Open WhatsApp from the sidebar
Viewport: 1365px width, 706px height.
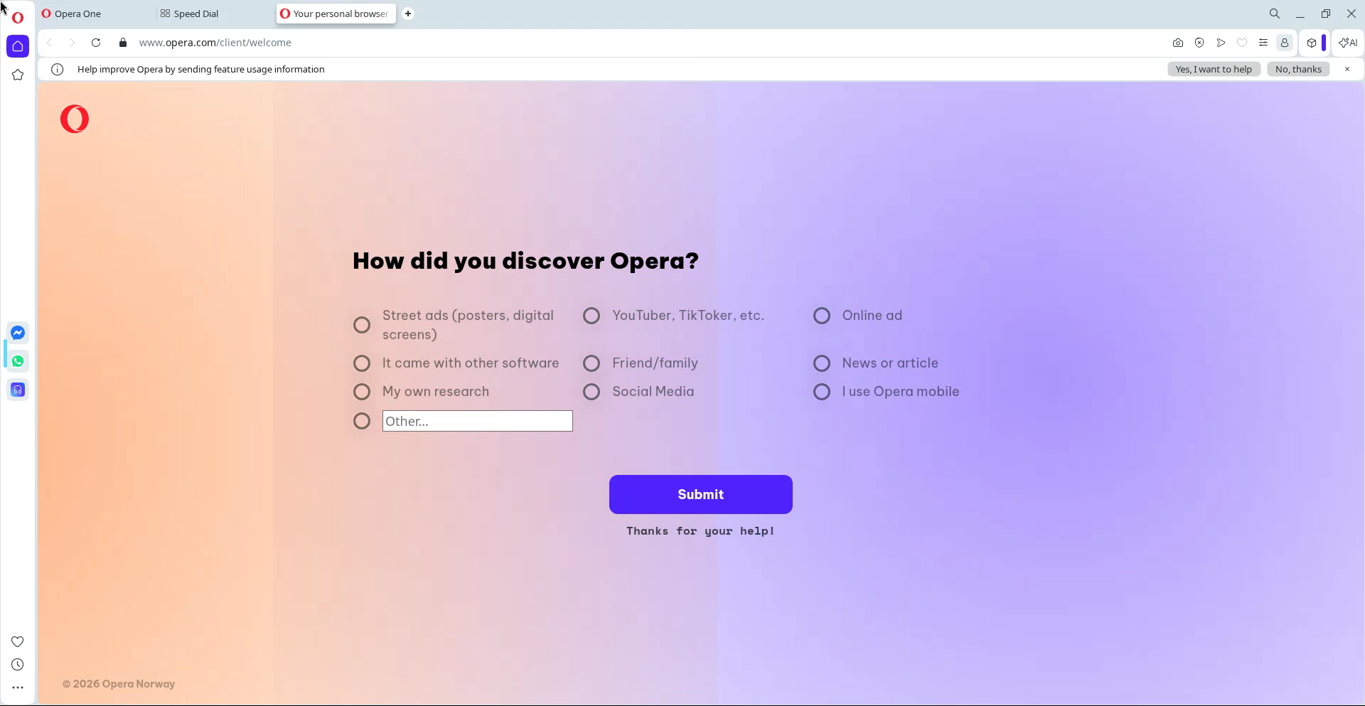pyautogui.click(x=18, y=361)
